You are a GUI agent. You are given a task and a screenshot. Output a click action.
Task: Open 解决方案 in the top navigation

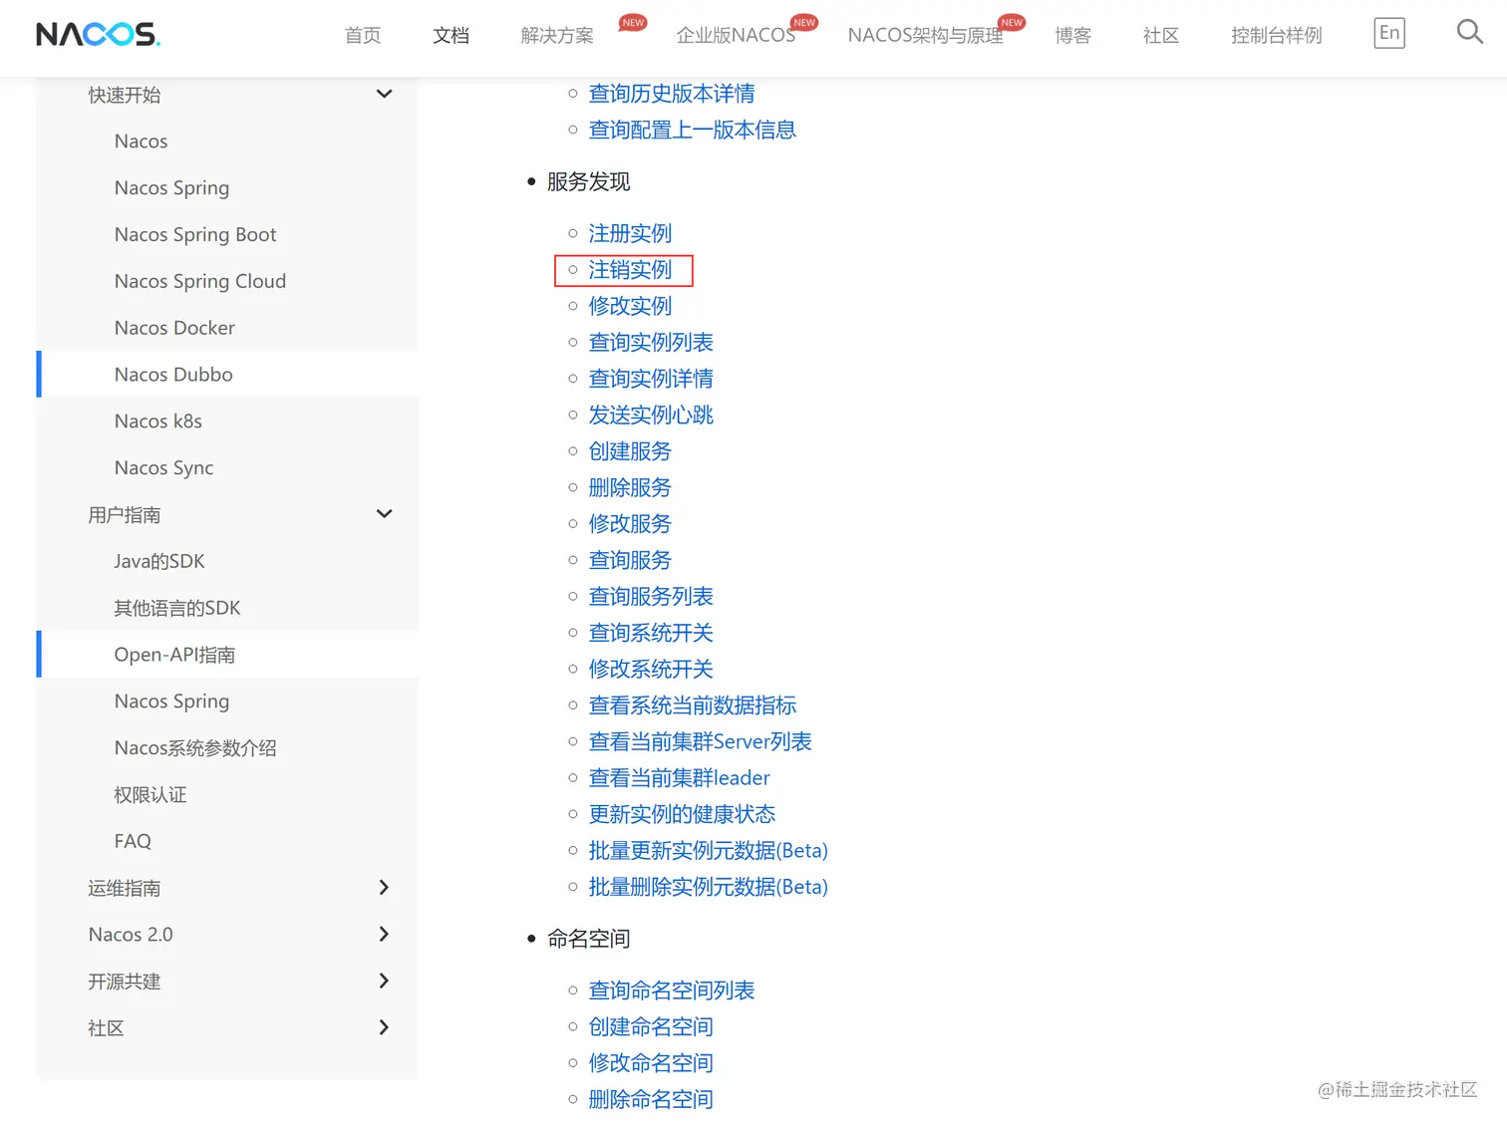click(557, 35)
